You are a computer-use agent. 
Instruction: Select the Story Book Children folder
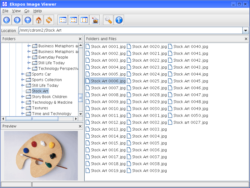pos(49,97)
